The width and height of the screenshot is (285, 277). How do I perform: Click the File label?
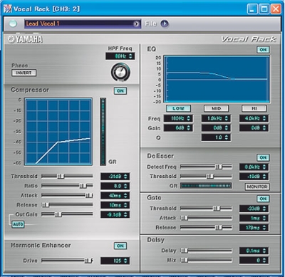tap(150, 23)
